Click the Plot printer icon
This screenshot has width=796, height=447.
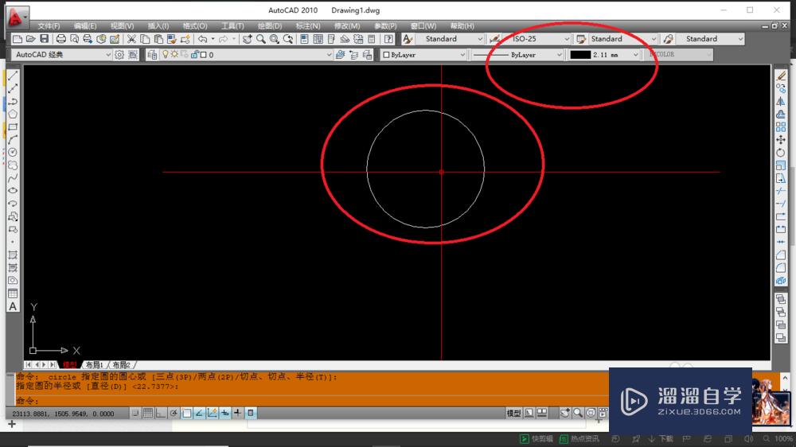click(61, 39)
